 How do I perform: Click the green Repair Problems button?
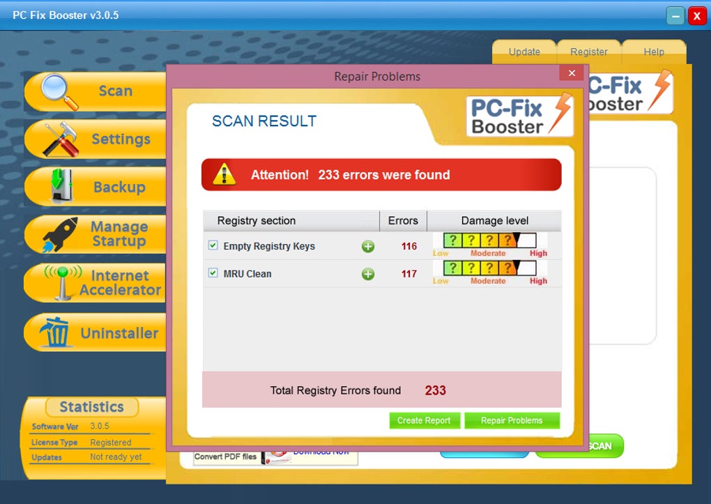click(512, 420)
